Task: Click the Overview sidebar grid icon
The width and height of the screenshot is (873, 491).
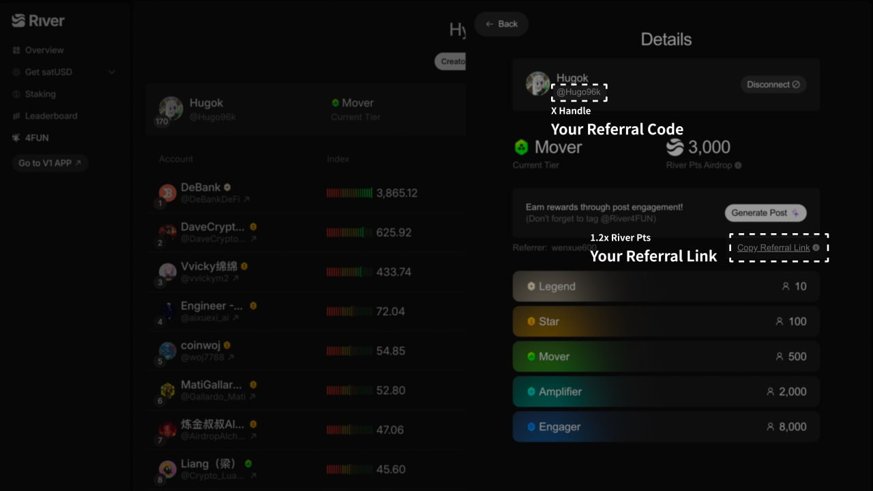Action: (16, 50)
